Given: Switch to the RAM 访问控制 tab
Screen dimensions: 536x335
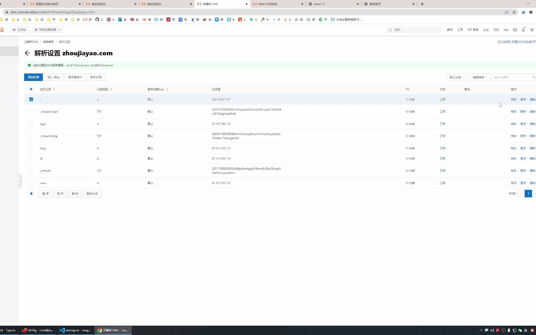Looking at the screenshot, I should (x=278, y=4).
